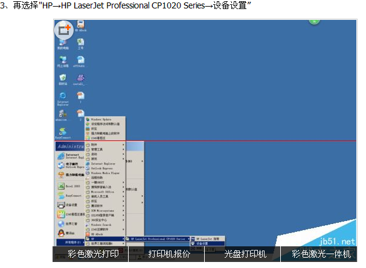Open 设备设置 printer entry in Start menu left column
This screenshot has width=366, height=268.
pos(67,205)
